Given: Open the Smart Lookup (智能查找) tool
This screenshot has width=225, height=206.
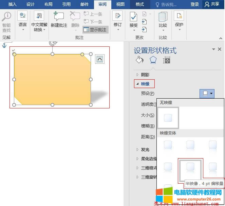Looking at the screenshot, I should [6, 18].
